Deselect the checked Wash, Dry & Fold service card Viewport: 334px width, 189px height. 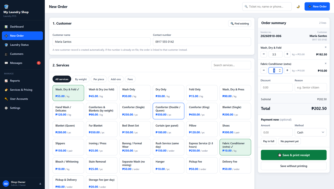(x=68, y=93)
